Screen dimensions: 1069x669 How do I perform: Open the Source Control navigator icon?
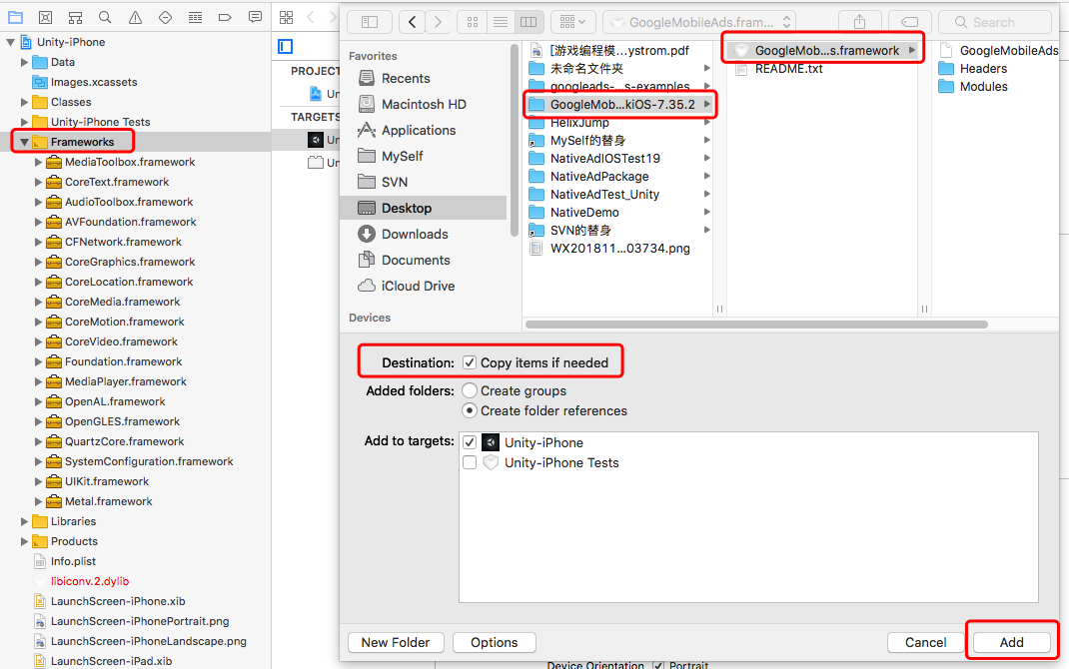click(45, 18)
